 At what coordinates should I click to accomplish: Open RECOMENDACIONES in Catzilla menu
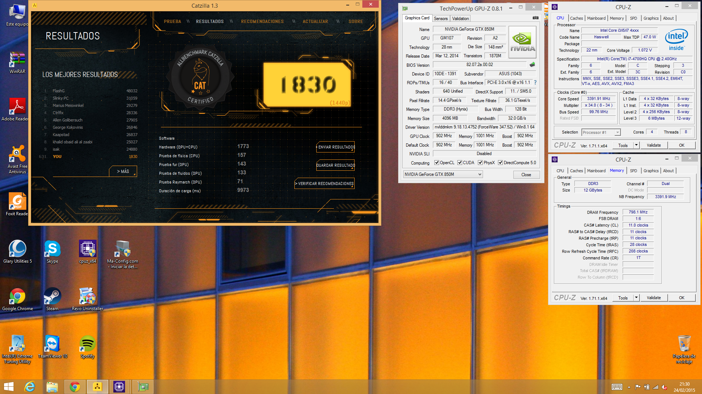[262, 22]
